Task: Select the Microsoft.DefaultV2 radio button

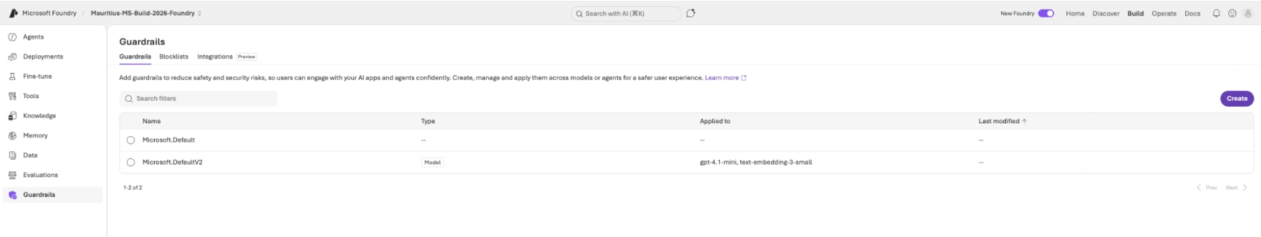Action: [x=131, y=162]
